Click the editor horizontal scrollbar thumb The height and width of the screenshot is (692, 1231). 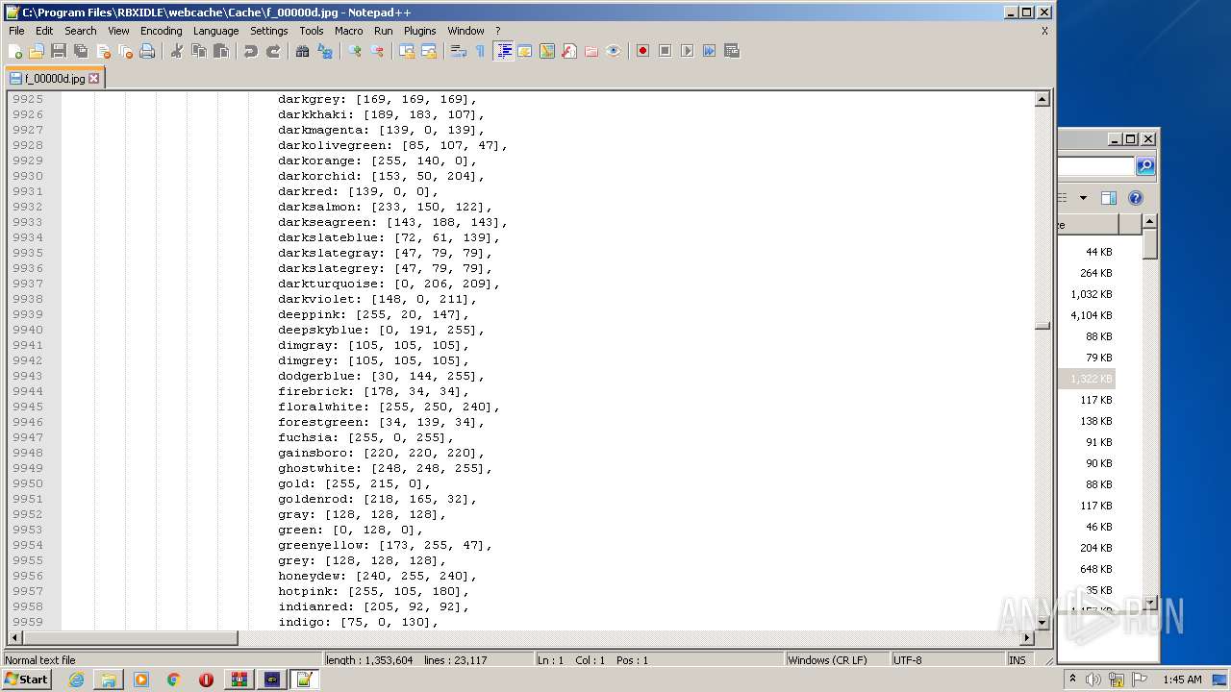click(x=129, y=638)
